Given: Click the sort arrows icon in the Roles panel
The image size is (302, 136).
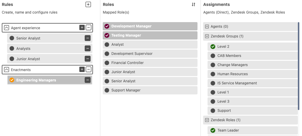Looking at the screenshot, I should (x=194, y=4).
